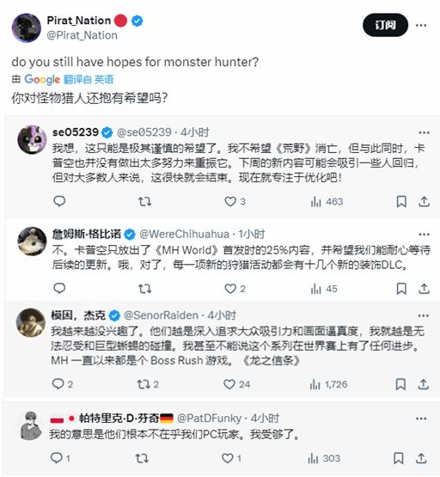Share se05239's comment
This screenshot has width=440, height=477.
(x=424, y=201)
